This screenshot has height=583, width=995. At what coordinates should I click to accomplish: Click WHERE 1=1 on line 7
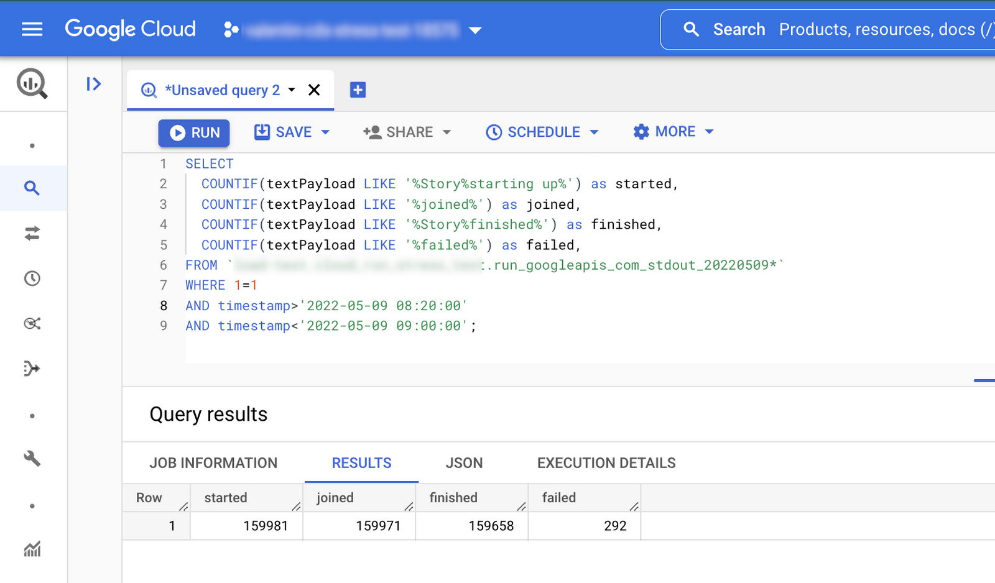pyautogui.click(x=221, y=285)
